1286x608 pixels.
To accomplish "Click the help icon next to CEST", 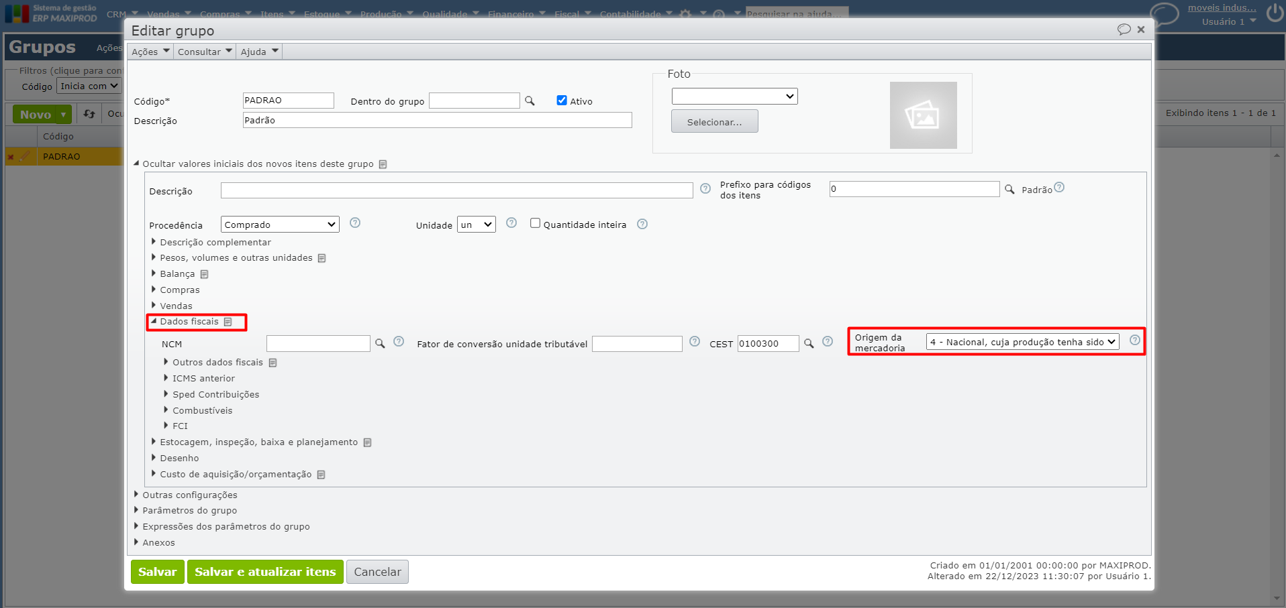I will (828, 341).
